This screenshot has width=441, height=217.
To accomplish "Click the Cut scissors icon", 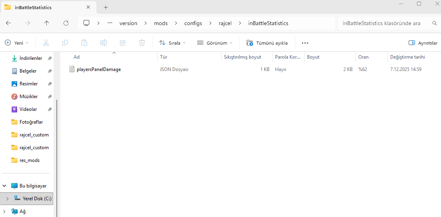I will pyautogui.click(x=46, y=43).
